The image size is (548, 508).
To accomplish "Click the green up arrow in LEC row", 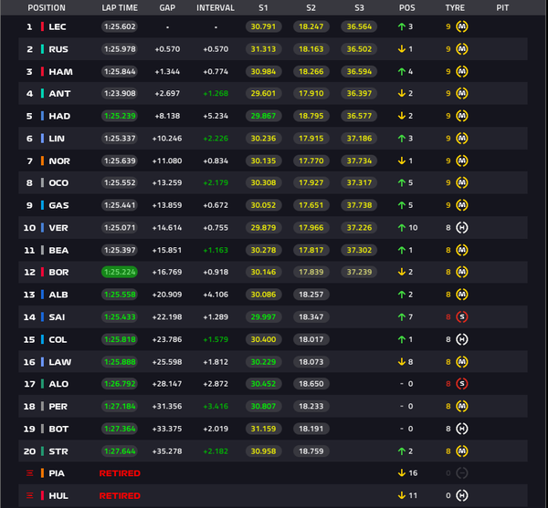I will click(402, 26).
